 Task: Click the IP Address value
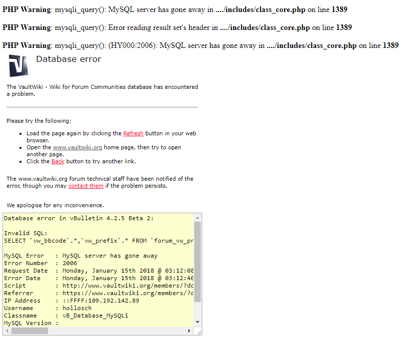[x=101, y=301]
